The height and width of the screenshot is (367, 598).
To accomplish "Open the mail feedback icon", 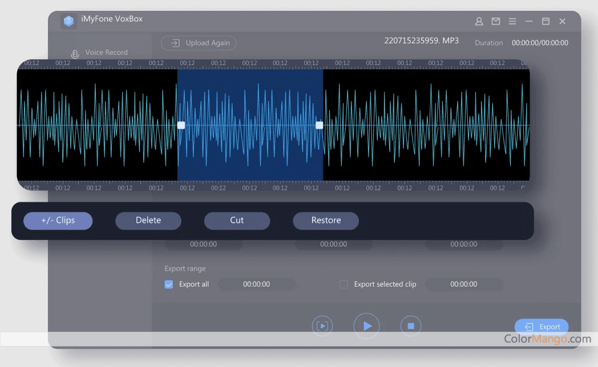I will 496,21.
